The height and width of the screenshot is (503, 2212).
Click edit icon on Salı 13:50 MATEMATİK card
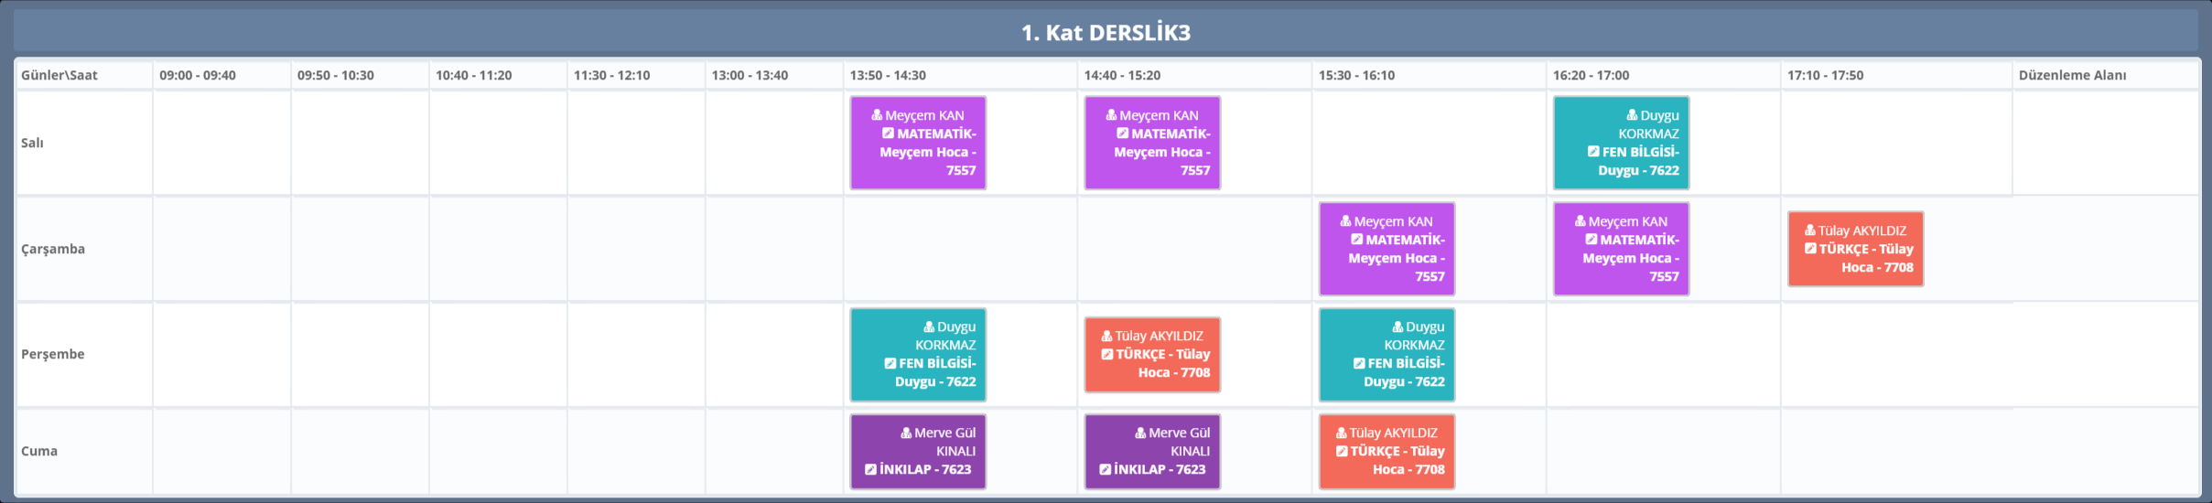[x=888, y=134]
